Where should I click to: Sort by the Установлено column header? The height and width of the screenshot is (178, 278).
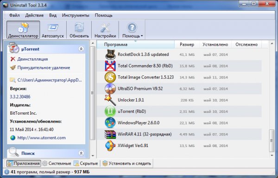pos(215,44)
